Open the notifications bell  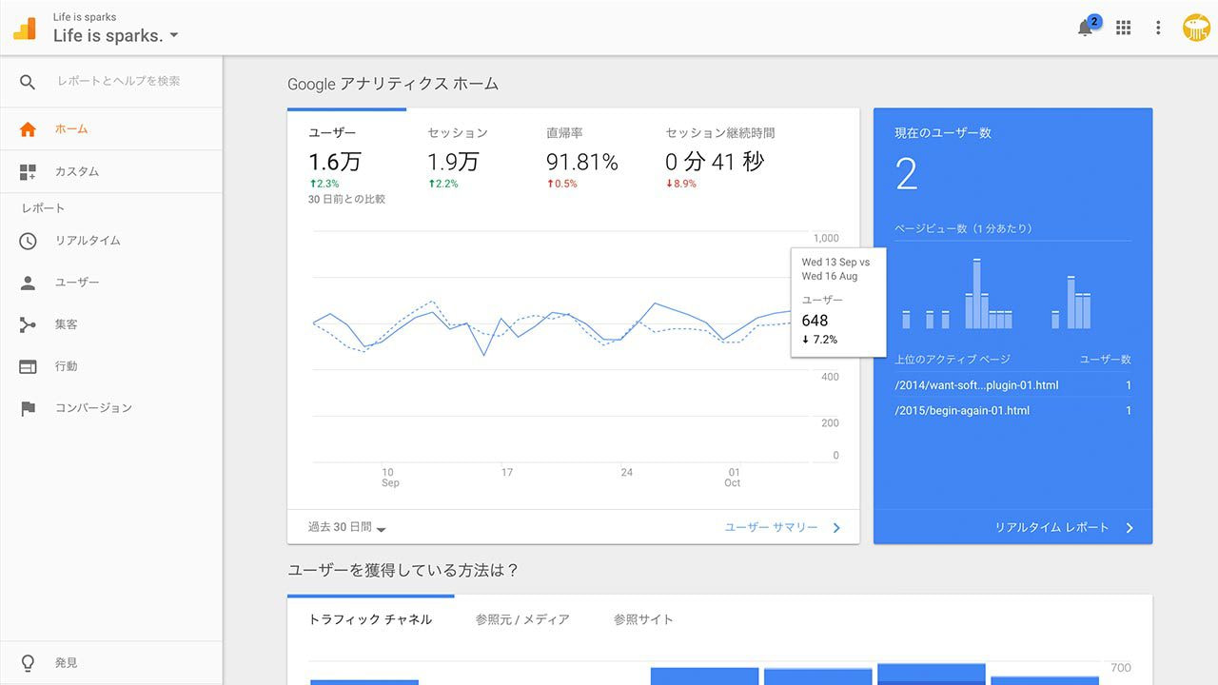point(1085,29)
